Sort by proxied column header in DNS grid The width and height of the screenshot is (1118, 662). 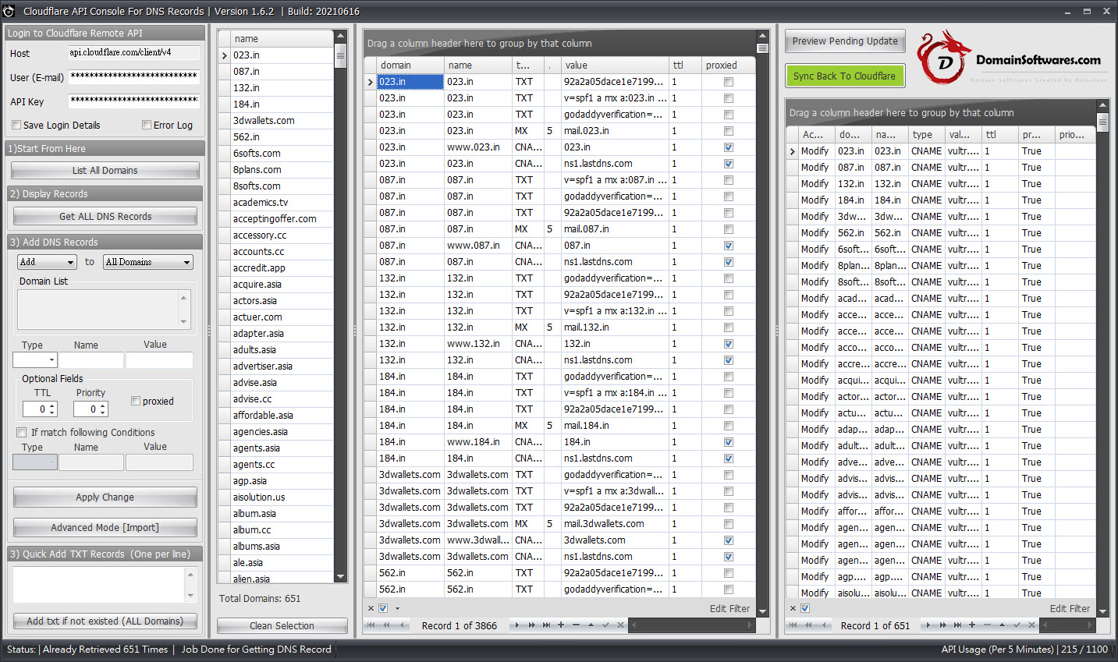(x=729, y=65)
